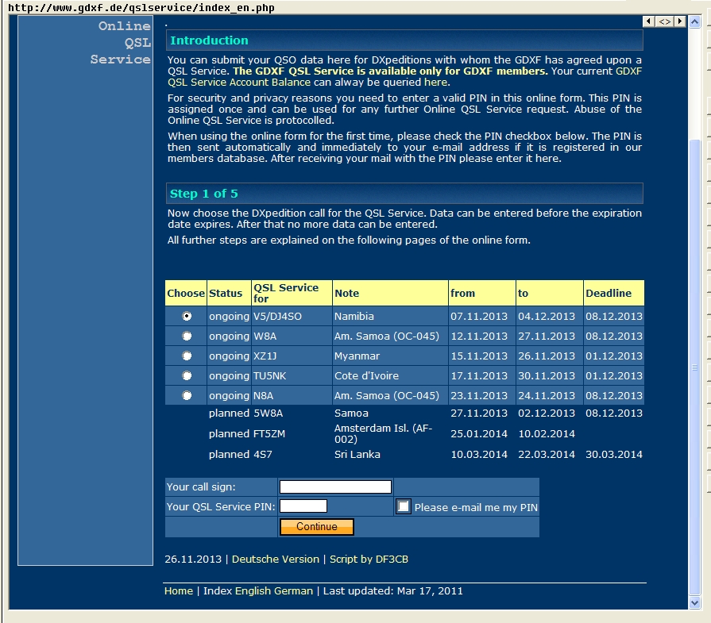Click the vertical scrollbar thumb
This screenshot has width=711, height=623.
coord(694,367)
